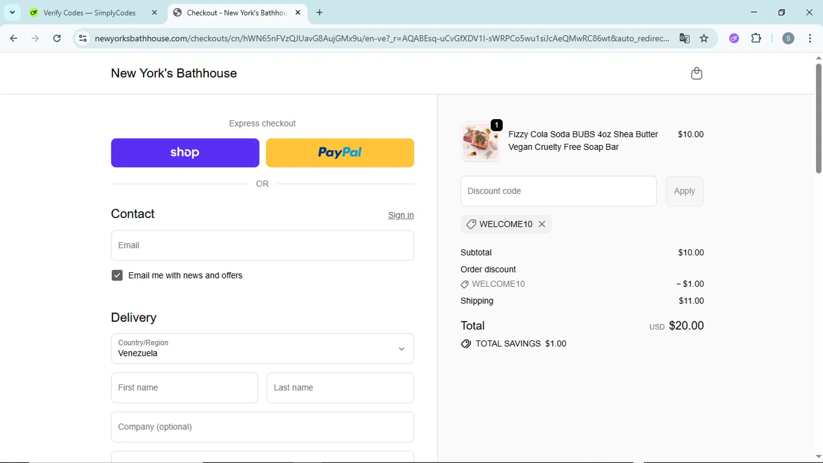The image size is (823, 463).
Task: Open the tab search dropdown arrow
Action: 12,12
